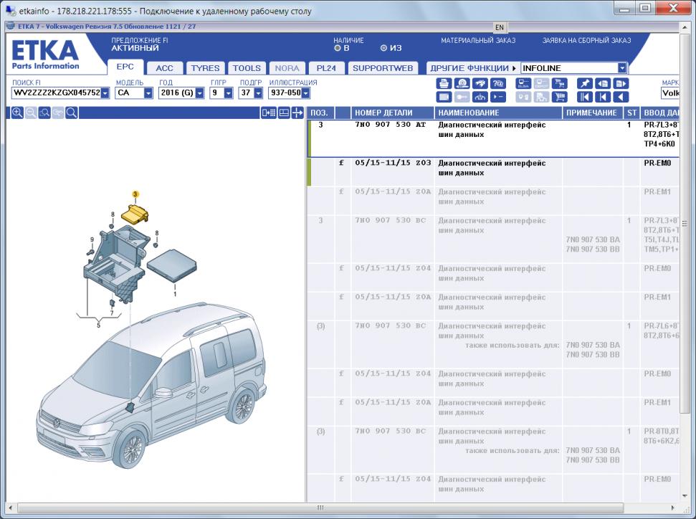Open the TOOLS tab
This screenshot has height=519, width=696.
pos(247,68)
